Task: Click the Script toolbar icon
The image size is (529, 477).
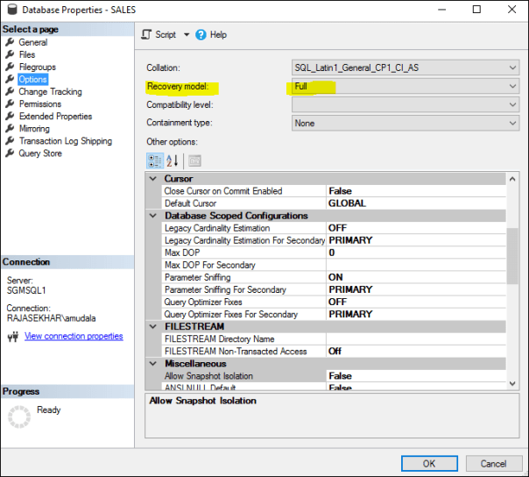Action: pyautogui.click(x=147, y=34)
